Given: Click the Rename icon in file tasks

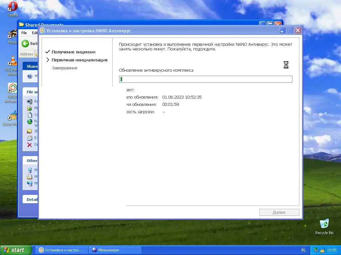Looking at the screenshot, I should point(30,101).
